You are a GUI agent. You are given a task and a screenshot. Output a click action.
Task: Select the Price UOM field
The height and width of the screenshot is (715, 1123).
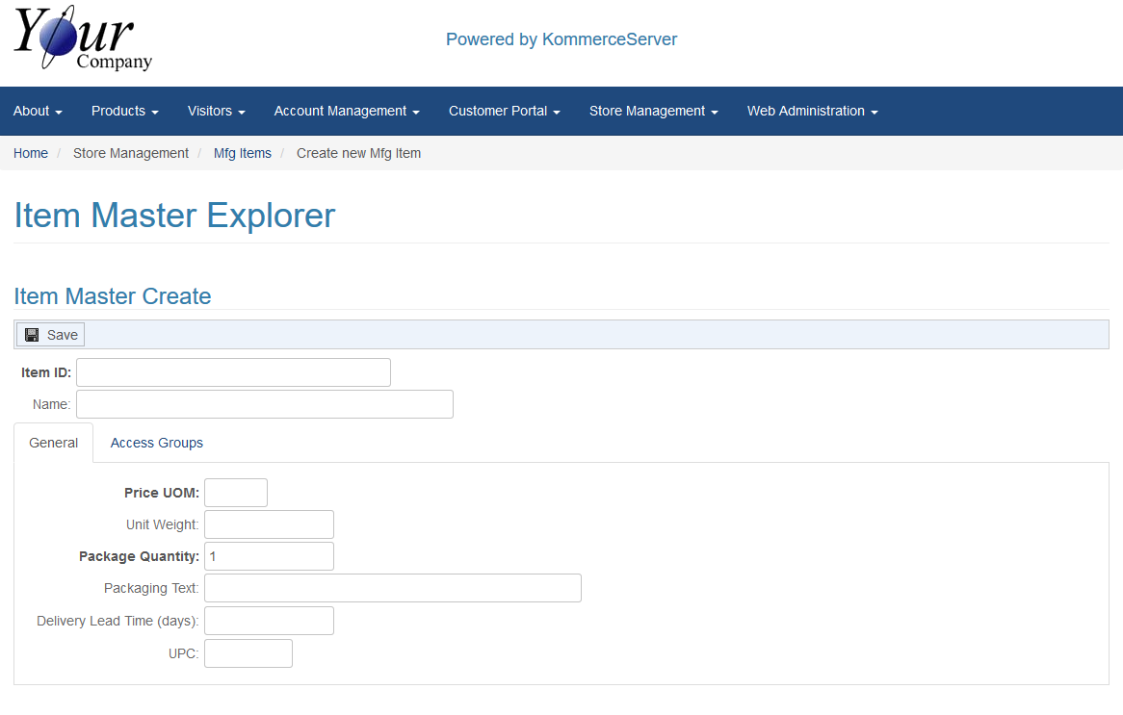235,493
